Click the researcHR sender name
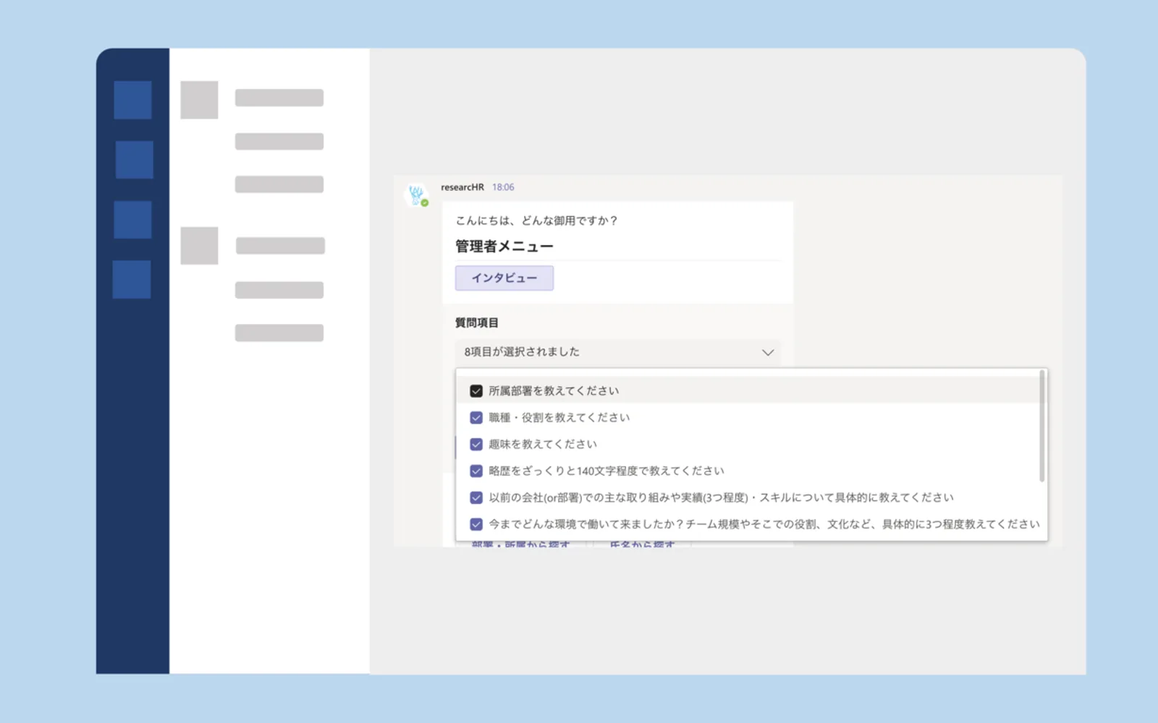Screen dimensions: 1158x723 point(462,187)
